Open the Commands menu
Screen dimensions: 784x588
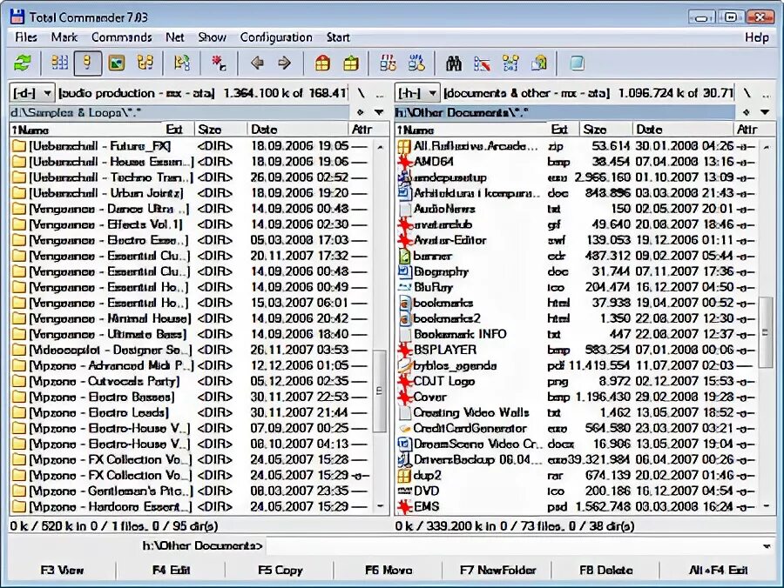click(121, 37)
